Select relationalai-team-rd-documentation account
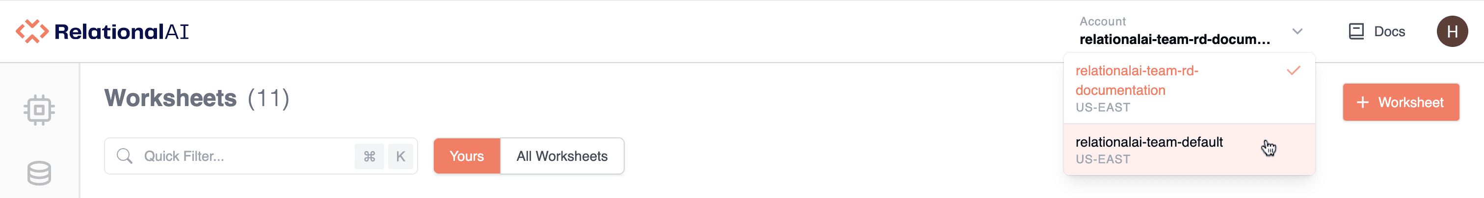The height and width of the screenshot is (198, 1484). coord(1136,80)
